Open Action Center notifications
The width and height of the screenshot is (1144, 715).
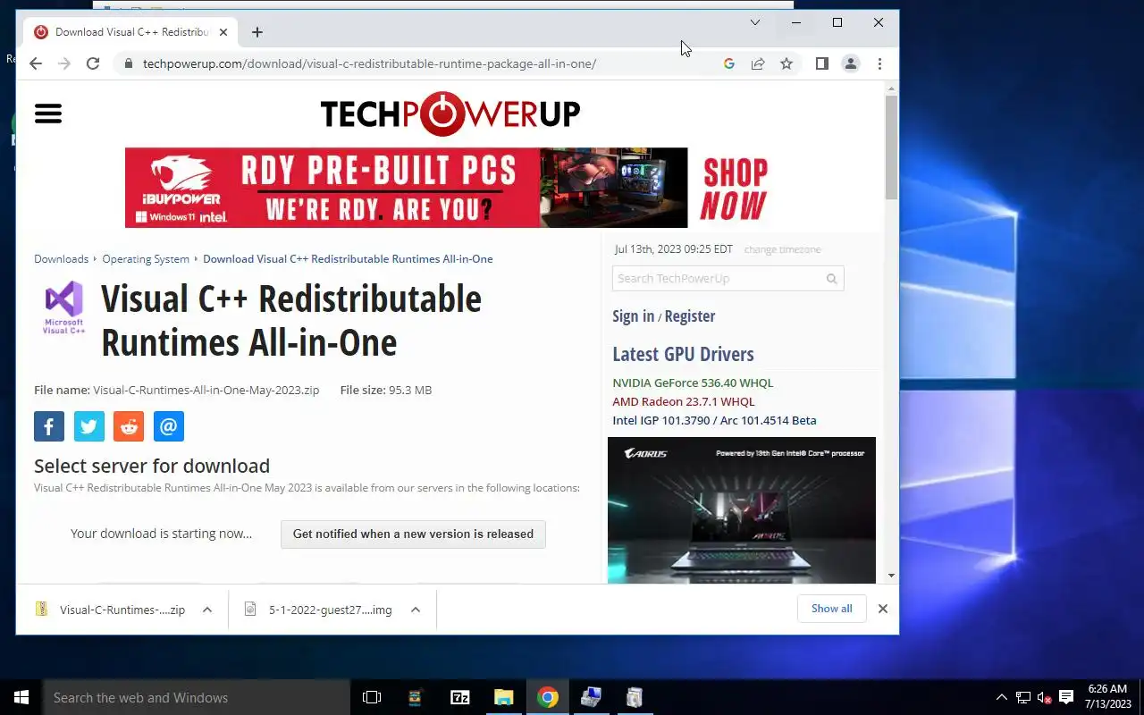(x=1066, y=697)
